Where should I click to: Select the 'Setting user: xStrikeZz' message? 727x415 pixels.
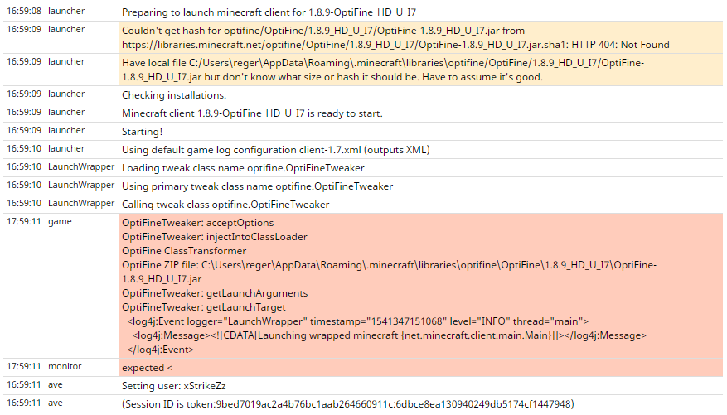coord(174,386)
